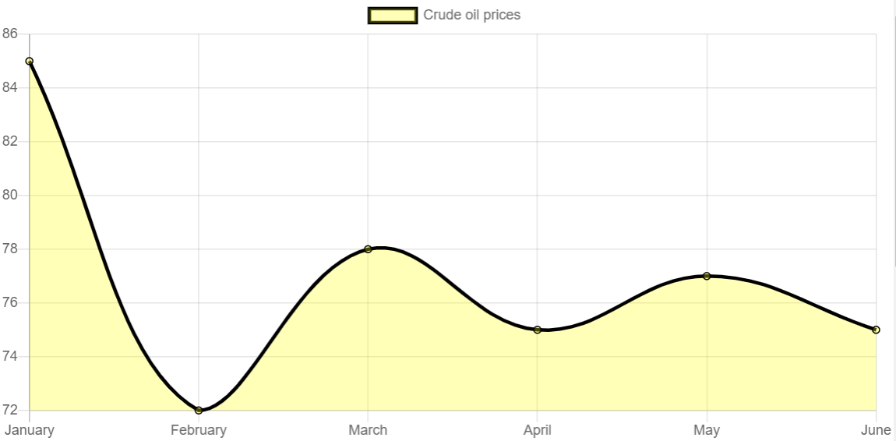
Task: Click the May x-axis label
Action: (x=707, y=430)
